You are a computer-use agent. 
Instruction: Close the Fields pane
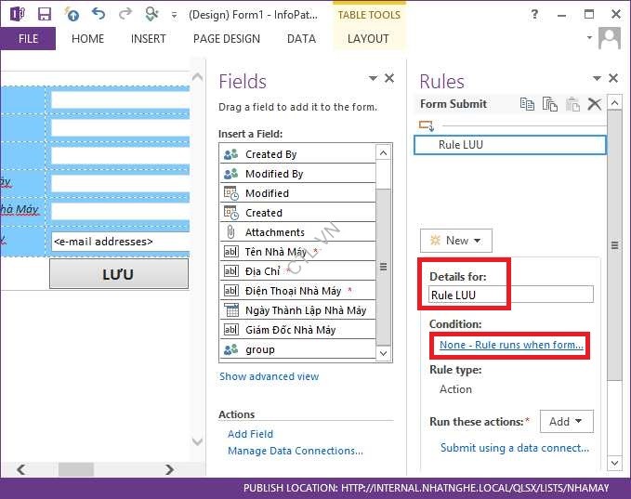[x=389, y=79]
